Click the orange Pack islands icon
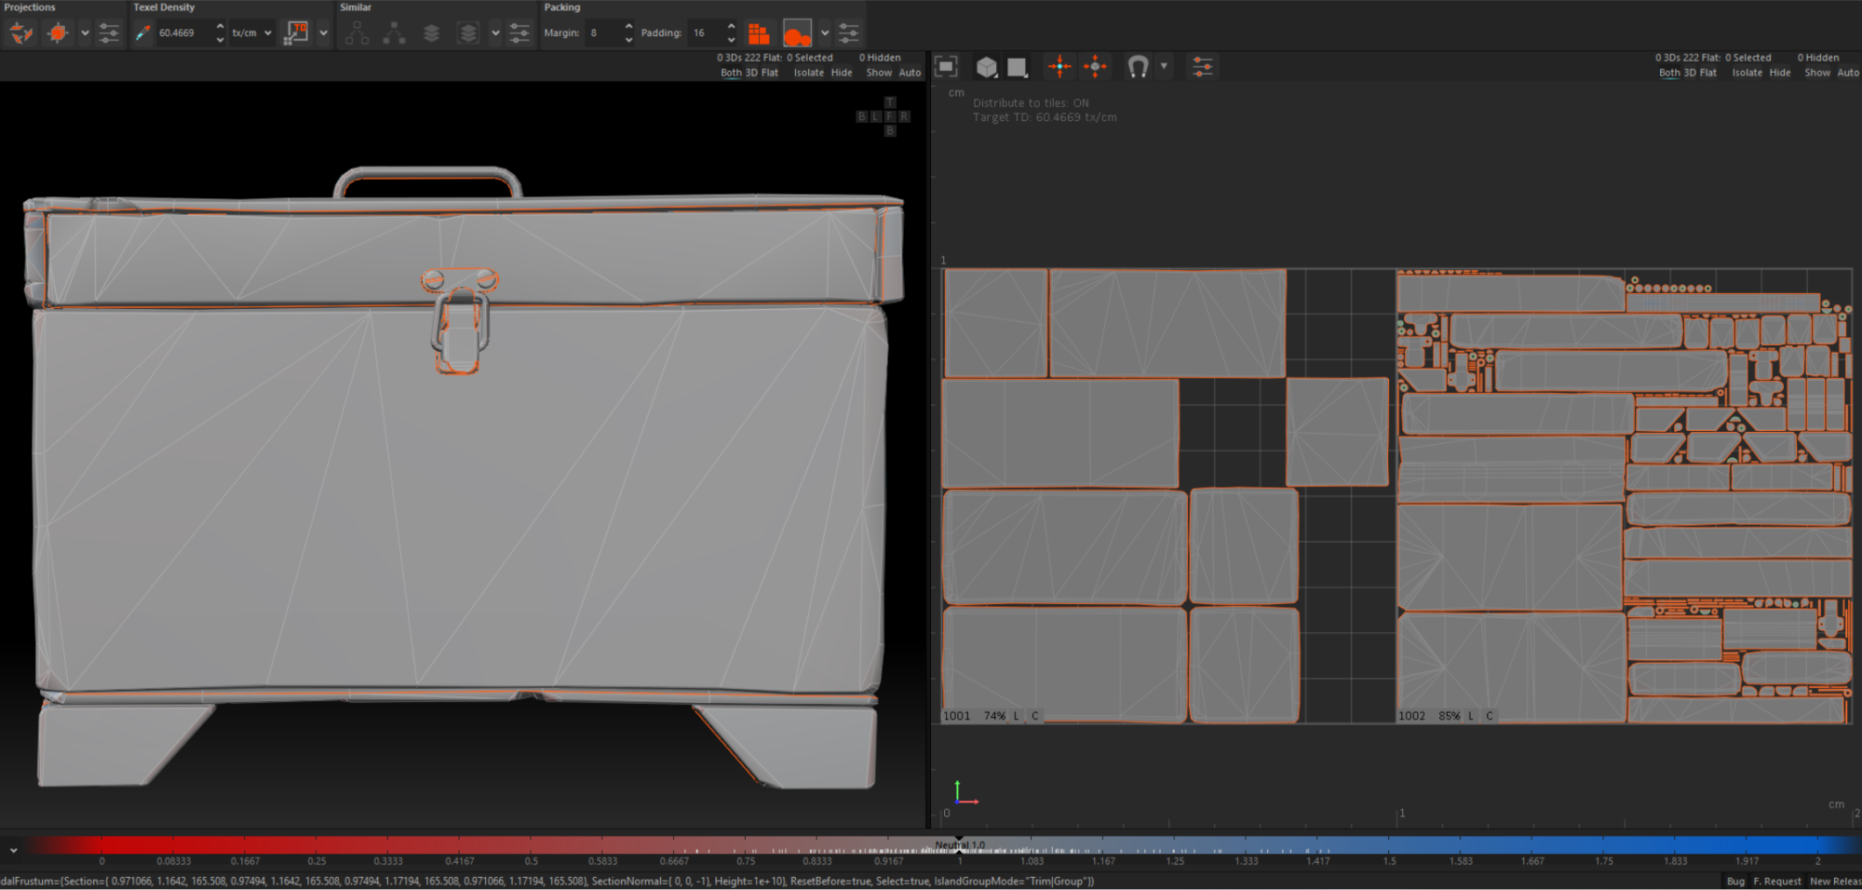 [x=759, y=34]
